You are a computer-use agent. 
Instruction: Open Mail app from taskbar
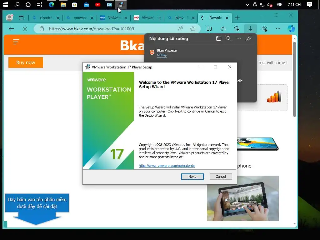[x=86, y=4]
